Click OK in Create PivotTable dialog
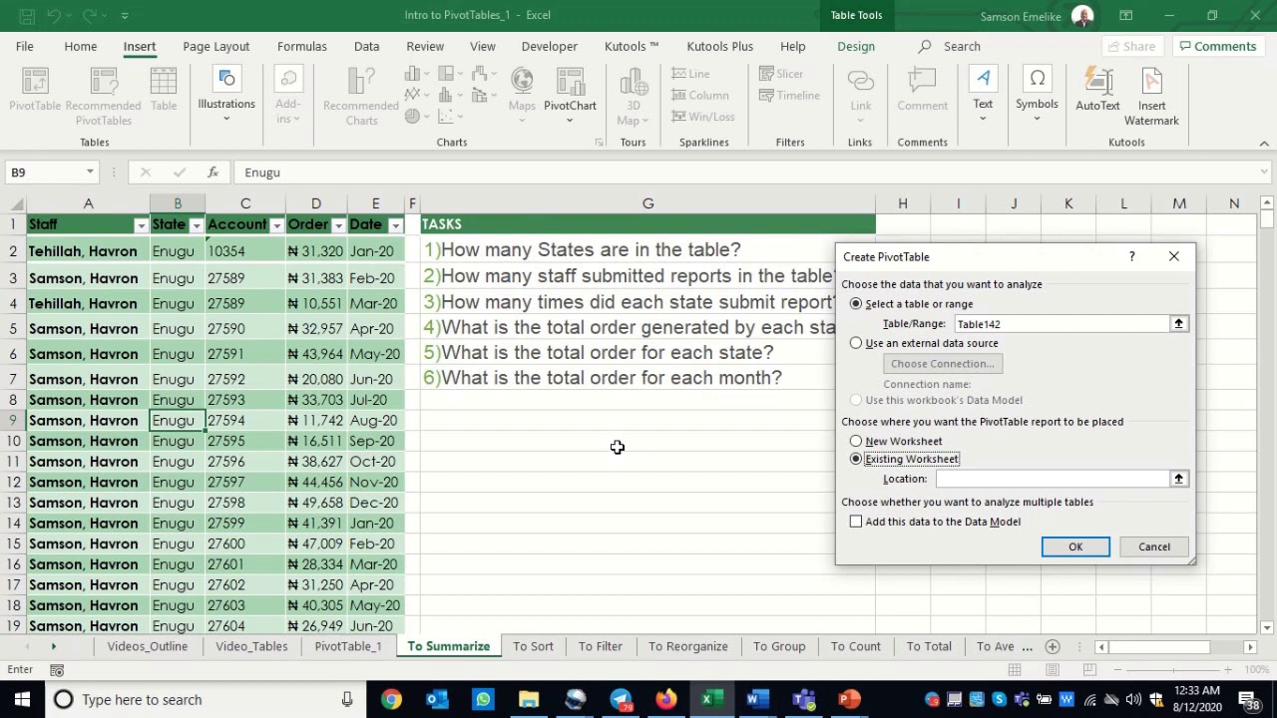 [1075, 546]
